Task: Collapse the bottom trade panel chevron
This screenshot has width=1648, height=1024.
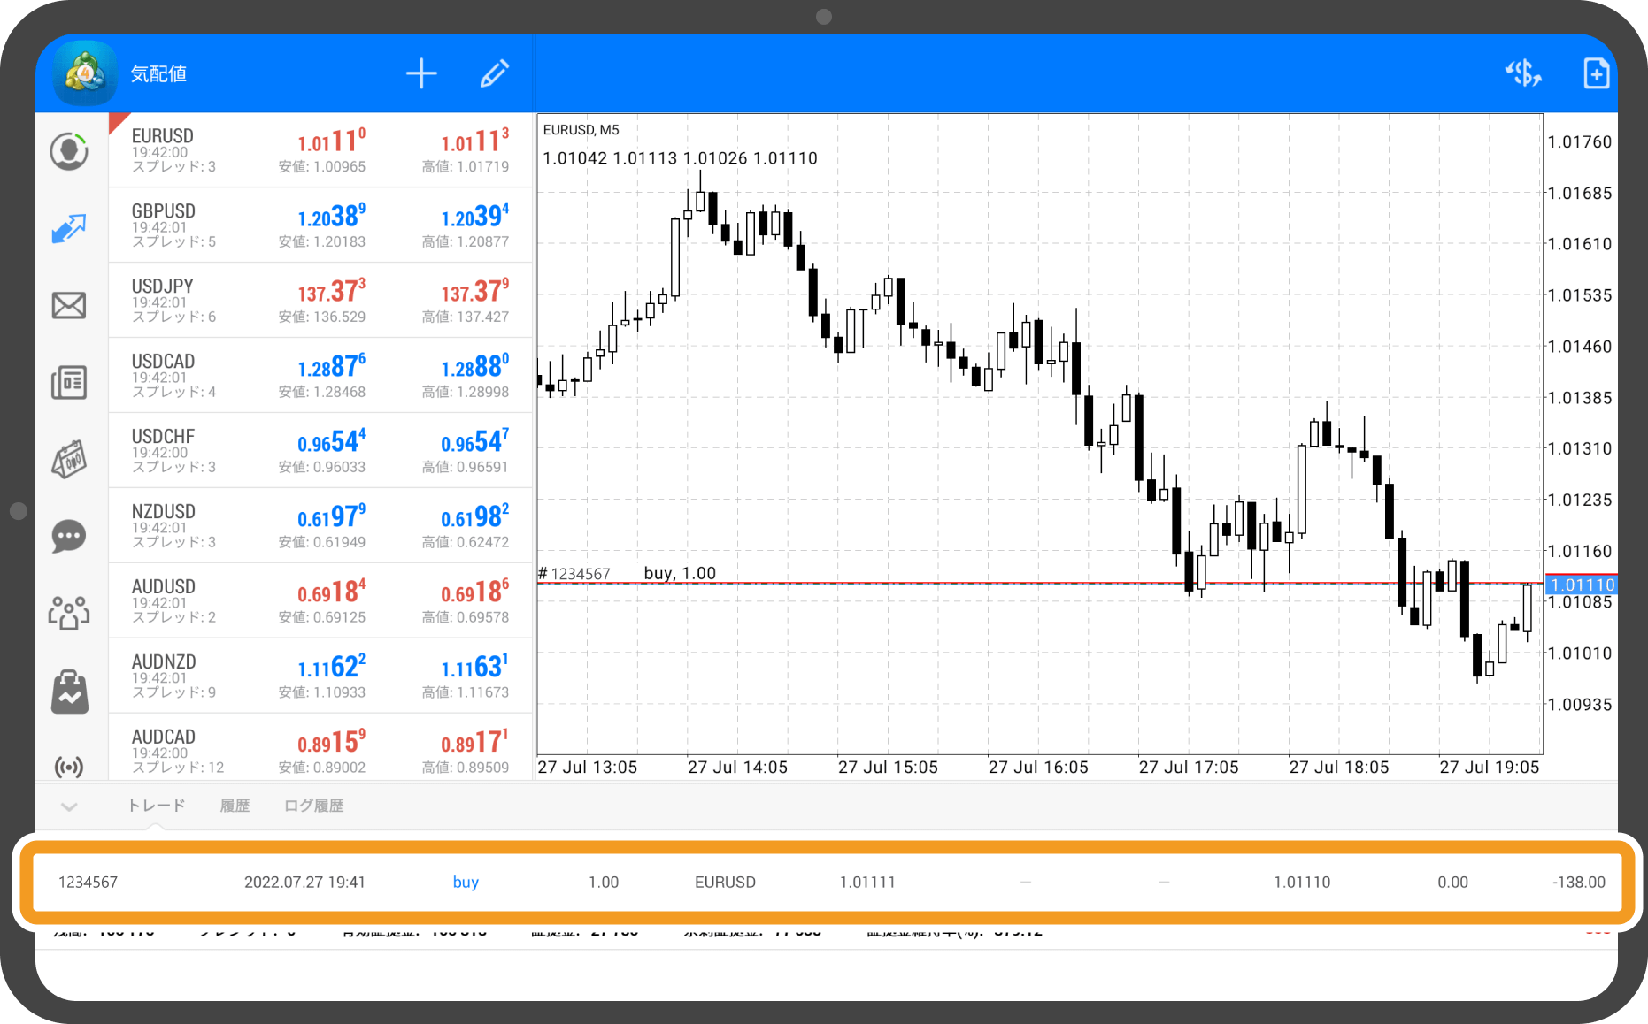Action: pos(69,806)
